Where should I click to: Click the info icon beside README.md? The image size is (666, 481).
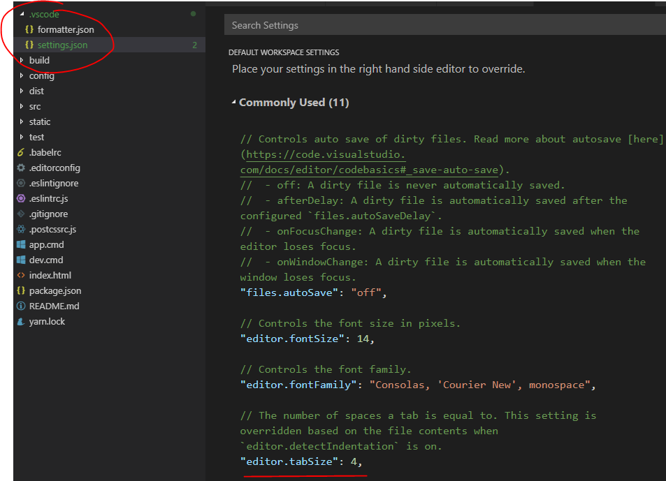pyautogui.click(x=20, y=306)
